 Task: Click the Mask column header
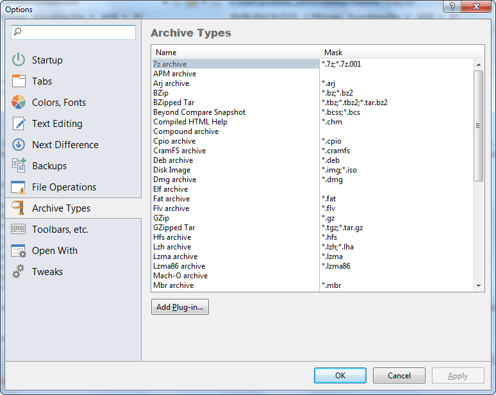[x=402, y=52]
